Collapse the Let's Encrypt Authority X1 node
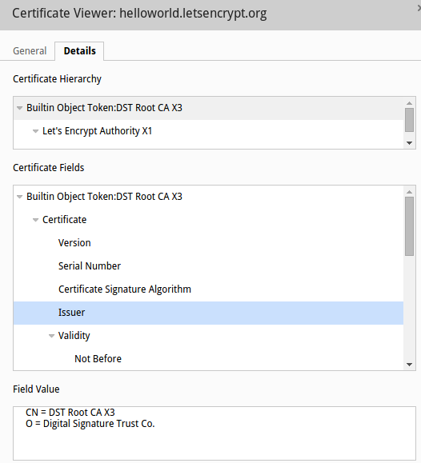This screenshot has height=463, width=421. (x=35, y=131)
